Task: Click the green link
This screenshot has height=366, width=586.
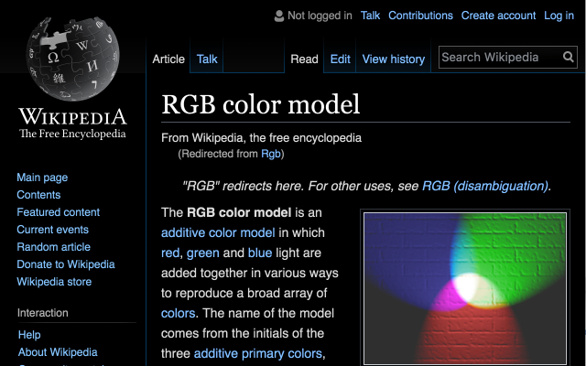Action: [203, 253]
